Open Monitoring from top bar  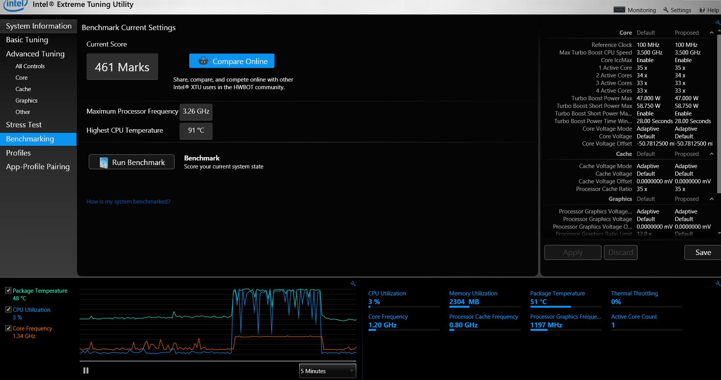[635, 10]
